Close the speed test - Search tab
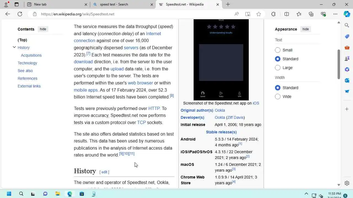Screen dimensions: 353x198 (x=152, y=4)
